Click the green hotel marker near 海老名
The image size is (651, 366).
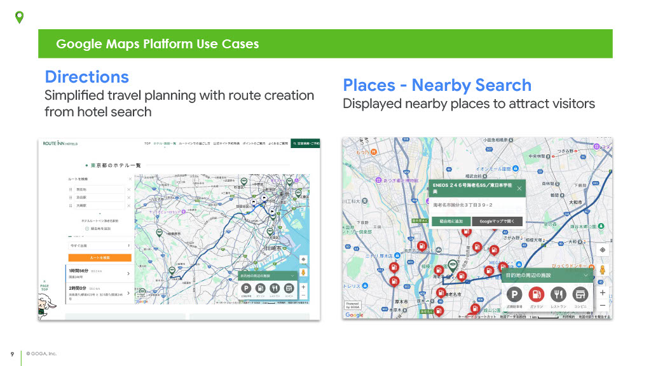click(453, 265)
